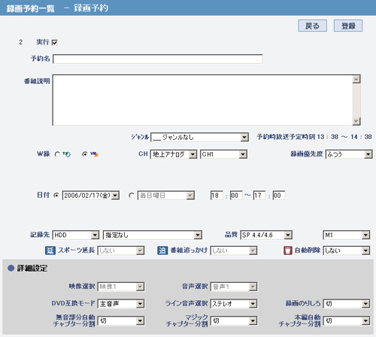
Task: Click the 戻る button
Action: click(312, 26)
